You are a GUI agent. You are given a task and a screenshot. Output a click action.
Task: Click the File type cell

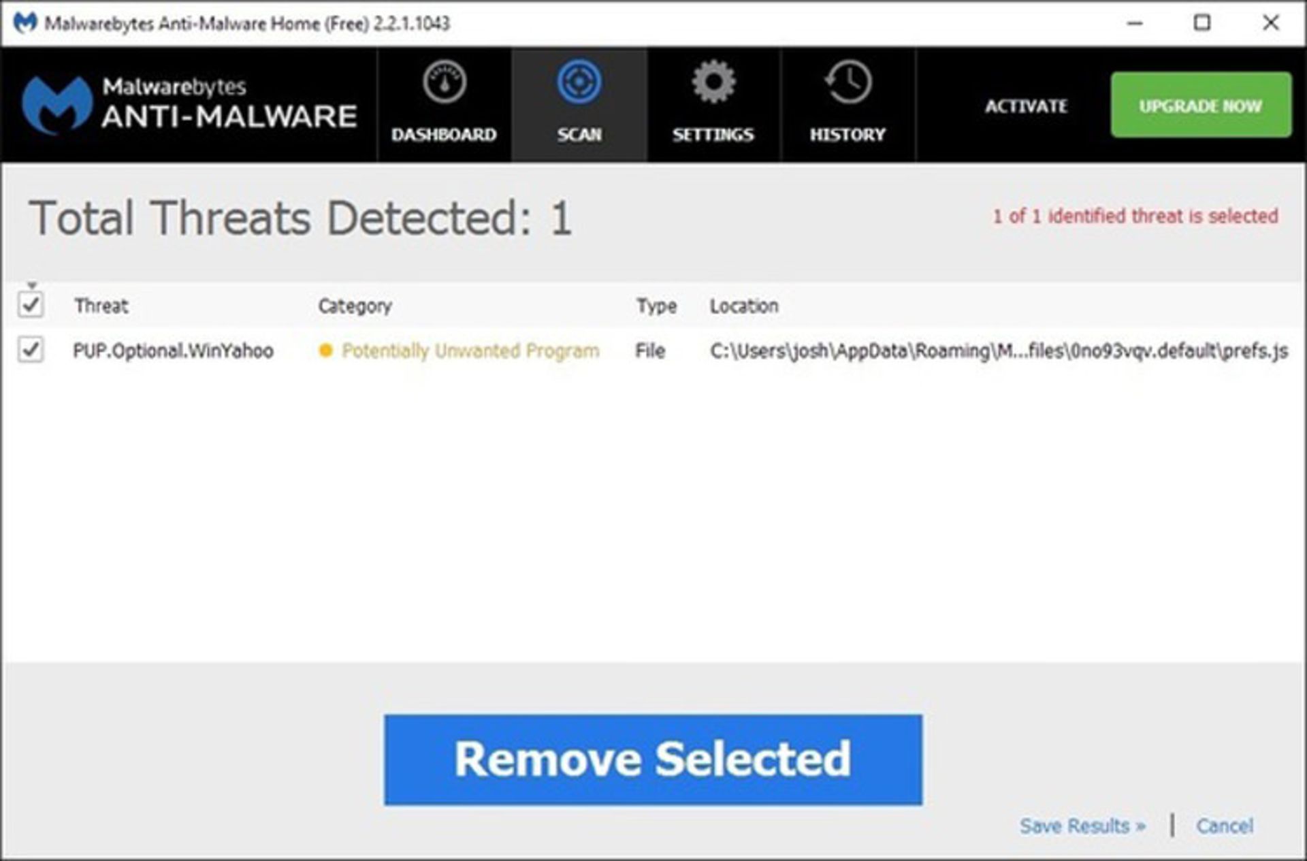[x=650, y=351]
